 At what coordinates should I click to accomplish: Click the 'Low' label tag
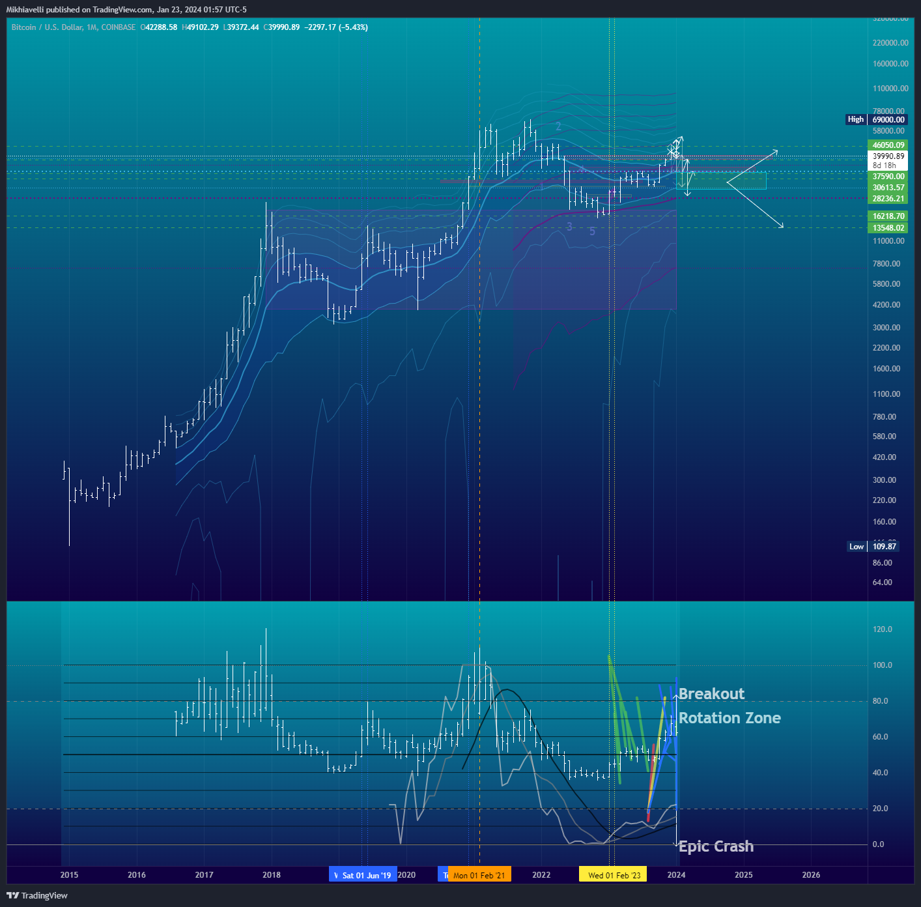856,547
